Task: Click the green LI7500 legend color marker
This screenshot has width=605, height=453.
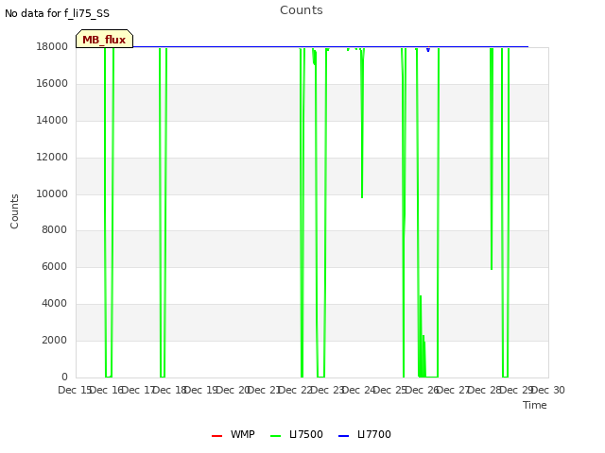Action: click(x=275, y=436)
